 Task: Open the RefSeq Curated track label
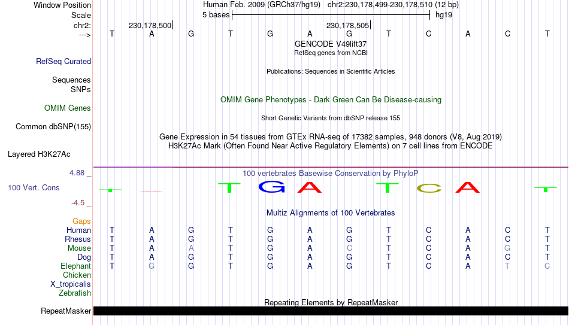click(x=63, y=61)
